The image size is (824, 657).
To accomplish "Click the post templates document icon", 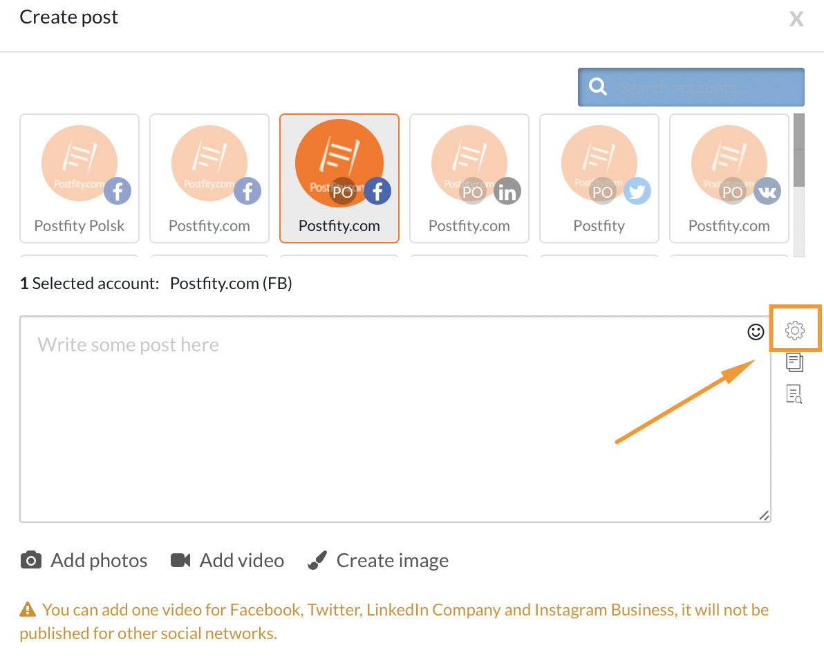I will 794,362.
